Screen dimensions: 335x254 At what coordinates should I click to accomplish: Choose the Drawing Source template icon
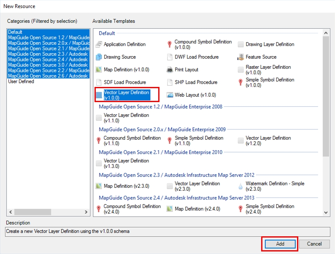(x=99, y=57)
